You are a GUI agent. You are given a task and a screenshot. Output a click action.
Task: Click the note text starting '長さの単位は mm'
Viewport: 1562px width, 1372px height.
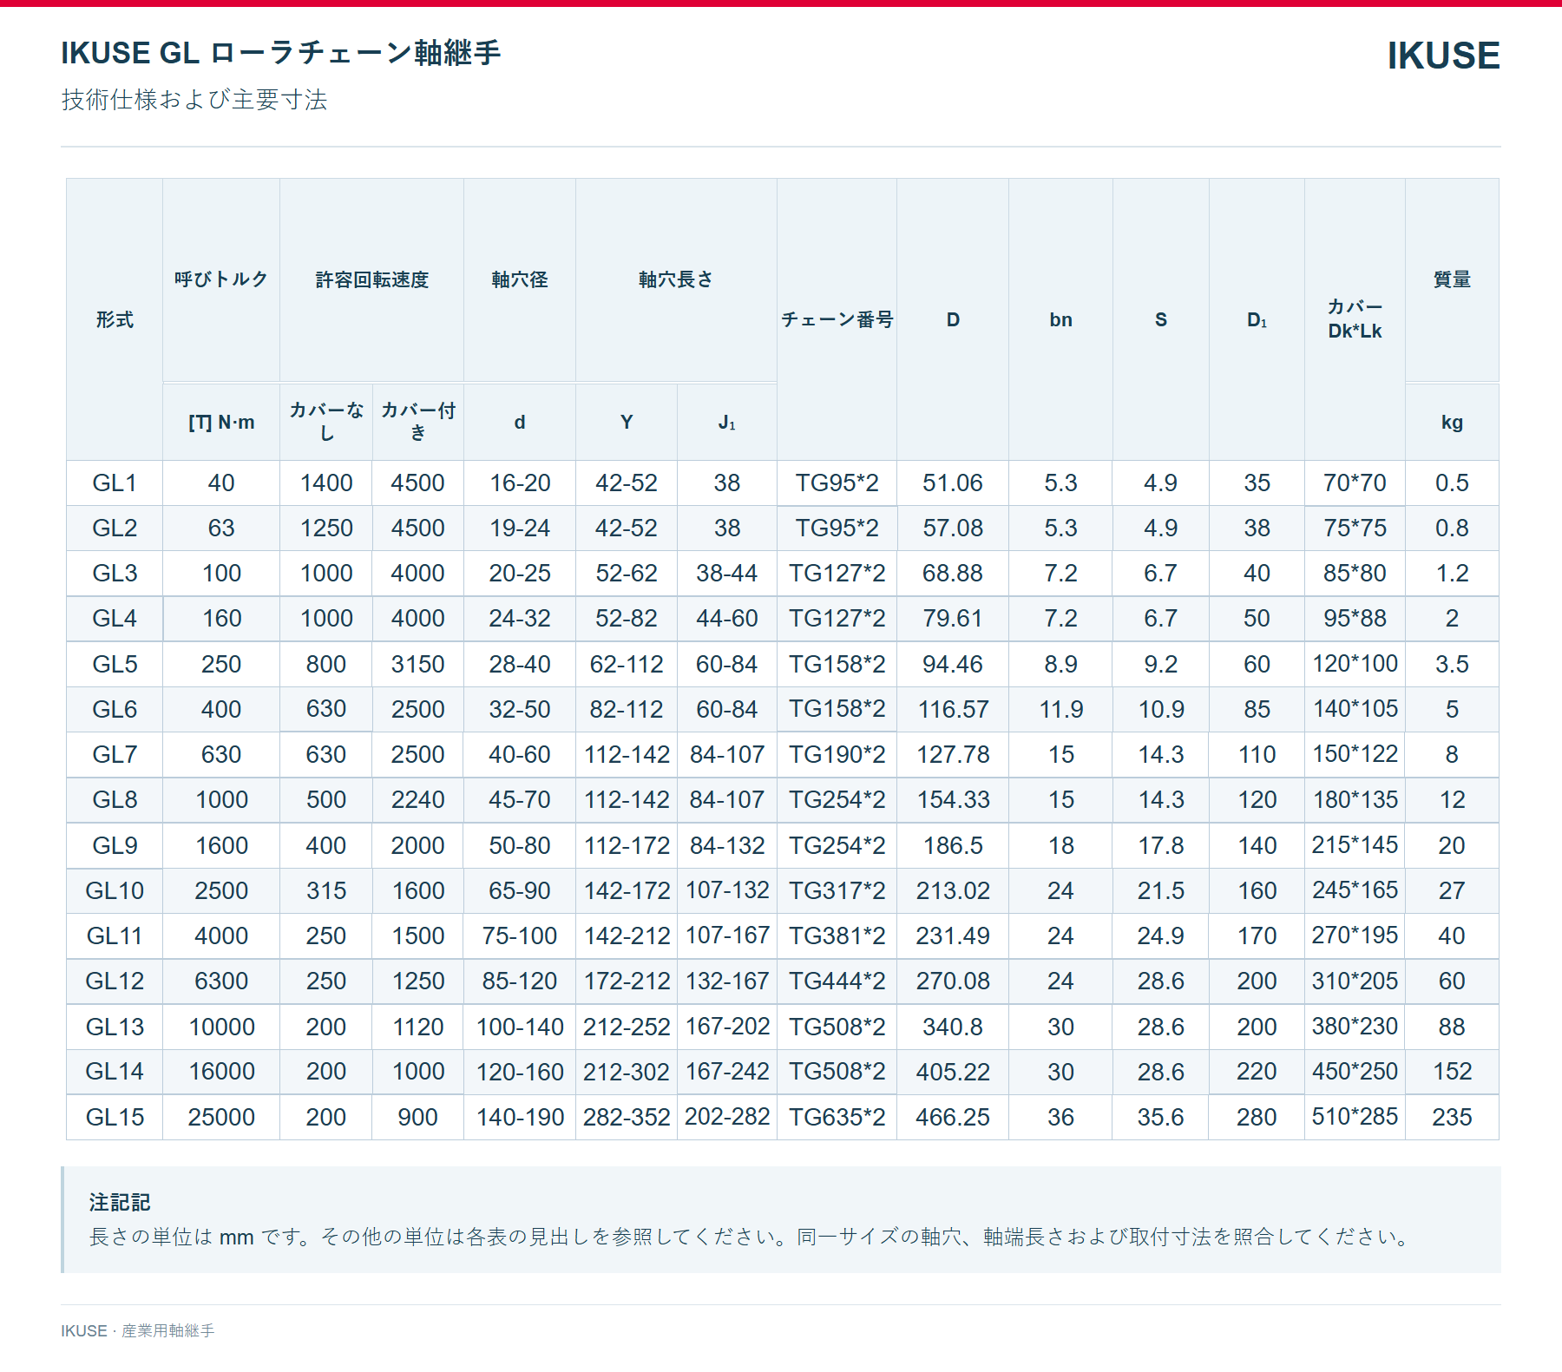click(x=751, y=1237)
